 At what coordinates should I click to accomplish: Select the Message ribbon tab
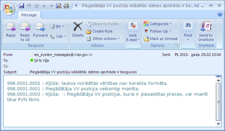coord(29,15)
